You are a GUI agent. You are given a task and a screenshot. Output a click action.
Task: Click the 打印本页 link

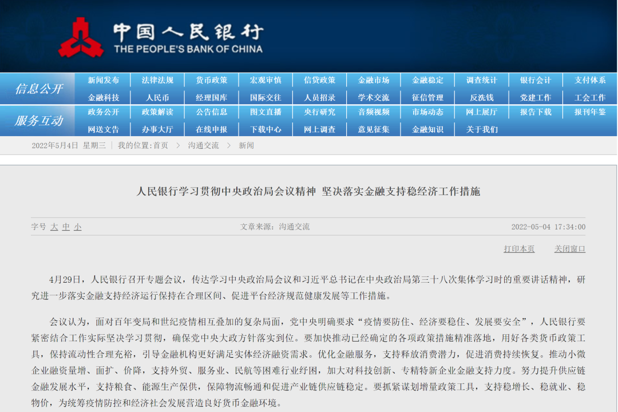point(519,249)
